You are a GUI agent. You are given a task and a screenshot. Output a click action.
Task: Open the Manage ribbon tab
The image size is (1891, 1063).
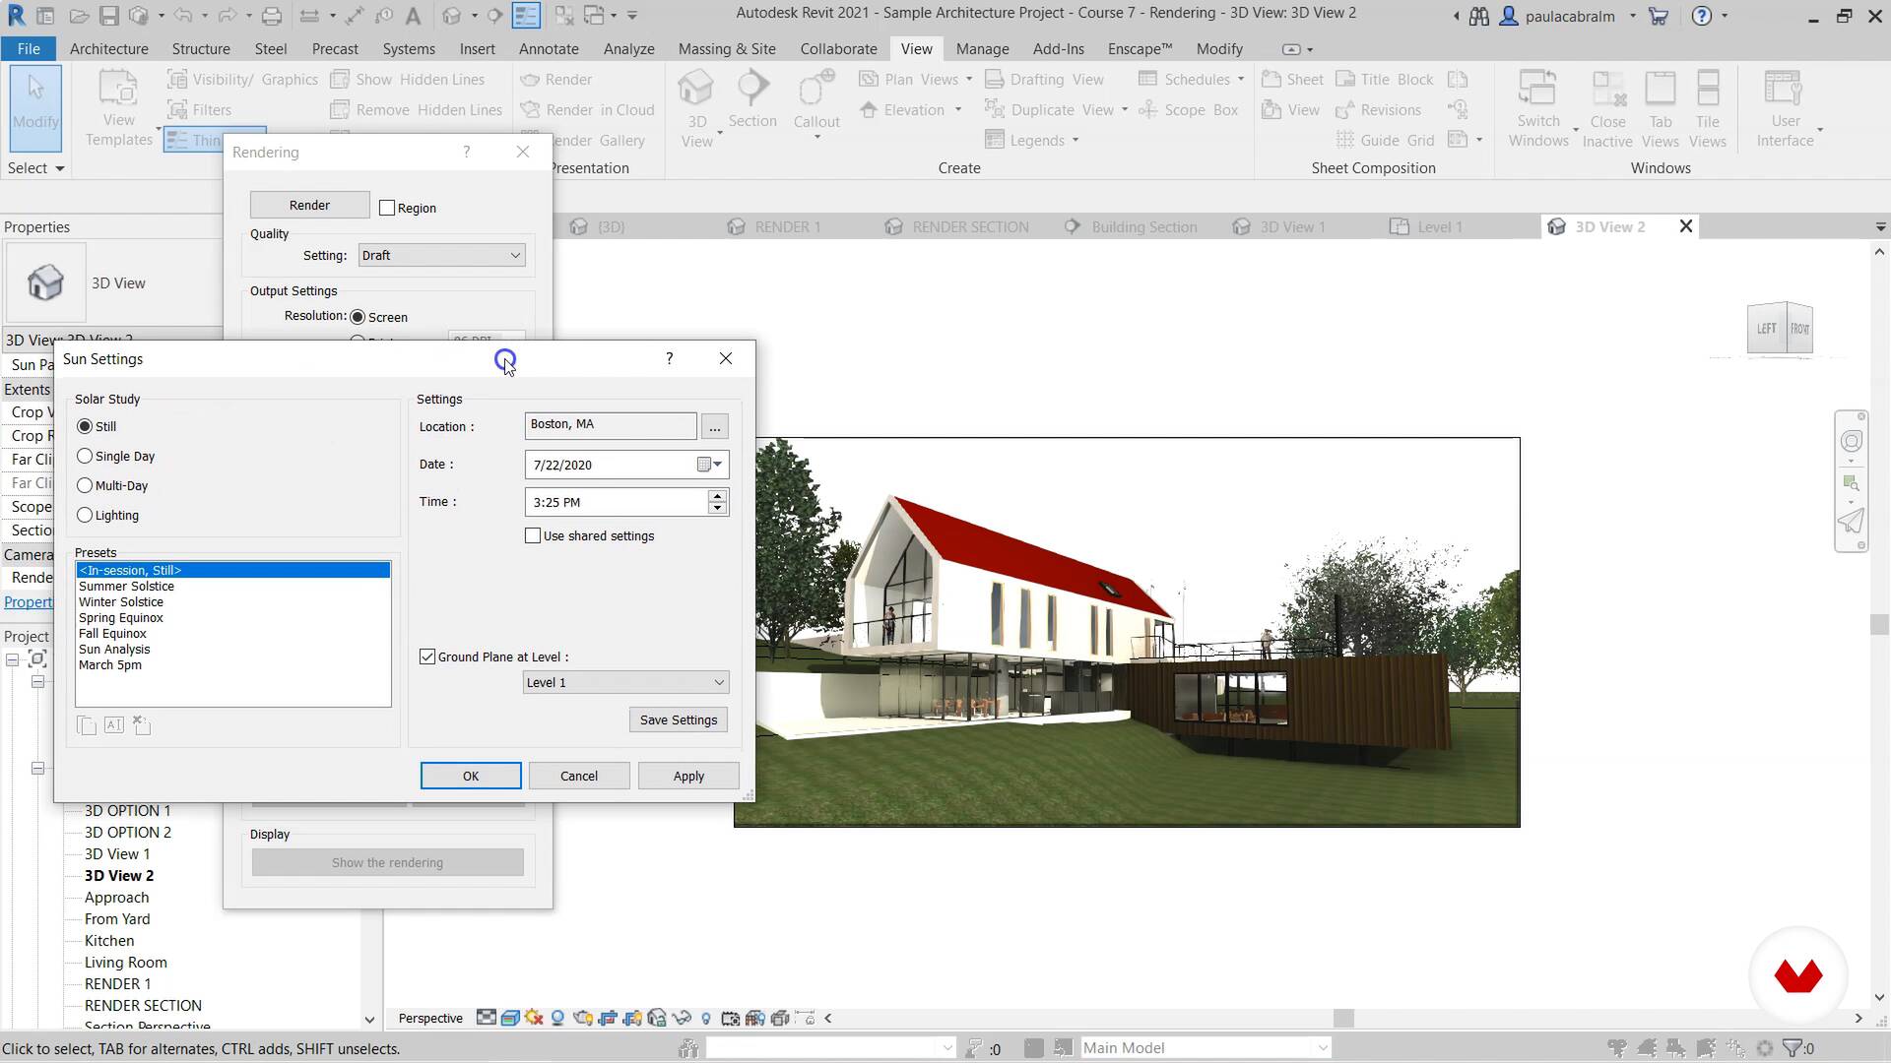click(982, 48)
